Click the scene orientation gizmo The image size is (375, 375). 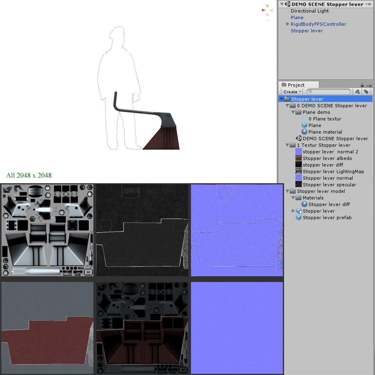[267, 10]
